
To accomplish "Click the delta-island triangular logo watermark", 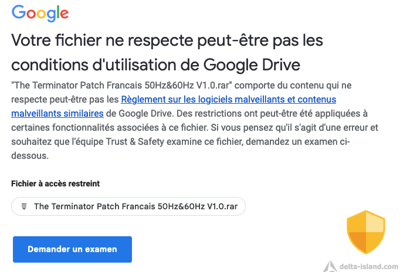I will click(x=330, y=266).
